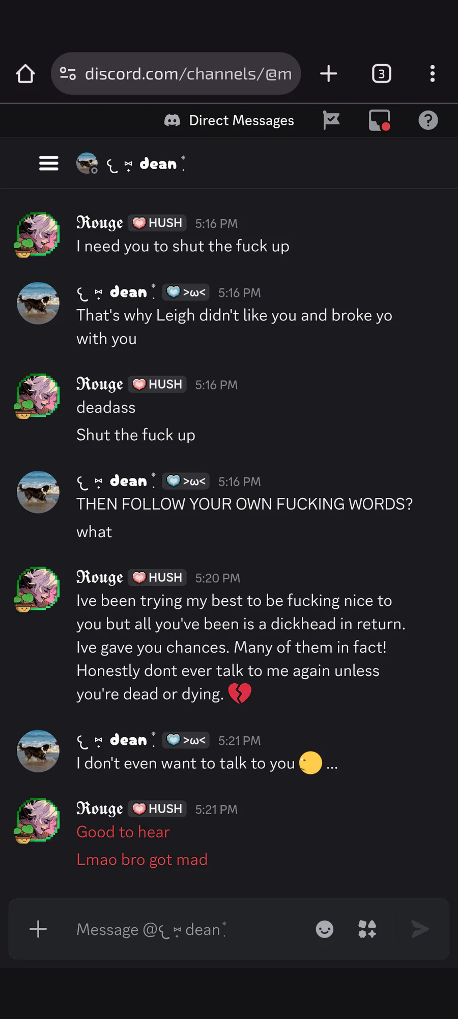The width and height of the screenshot is (458, 1019).
Task: Open the plus attachment menu
Action: [38, 929]
